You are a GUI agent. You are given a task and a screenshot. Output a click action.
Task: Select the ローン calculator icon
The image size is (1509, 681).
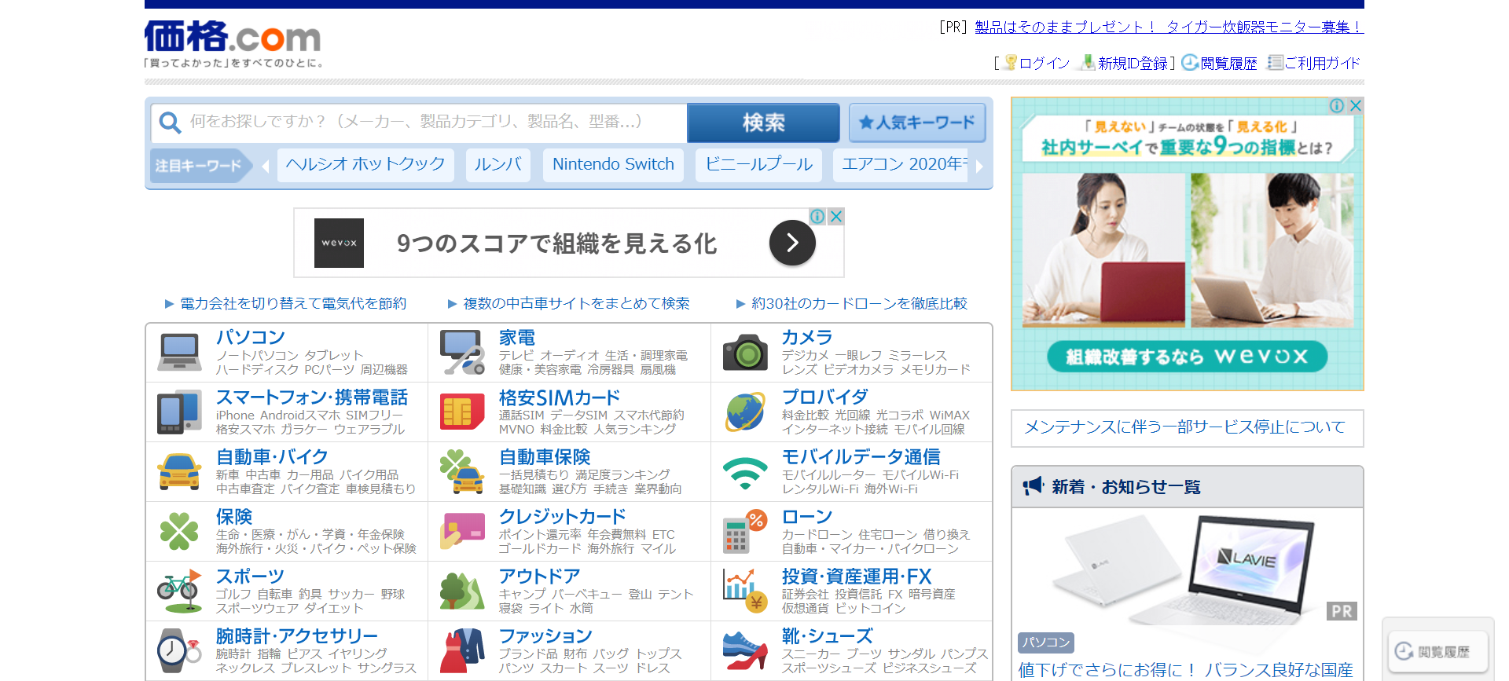745,531
